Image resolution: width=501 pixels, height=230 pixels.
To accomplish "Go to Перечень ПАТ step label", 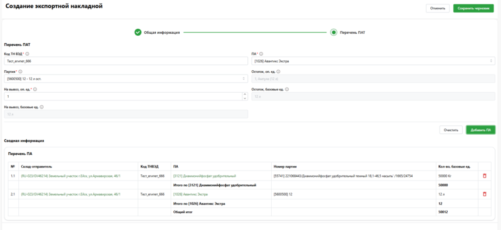I will 353,33.
